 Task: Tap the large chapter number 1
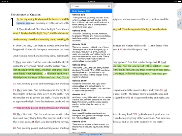pos(12,22)
